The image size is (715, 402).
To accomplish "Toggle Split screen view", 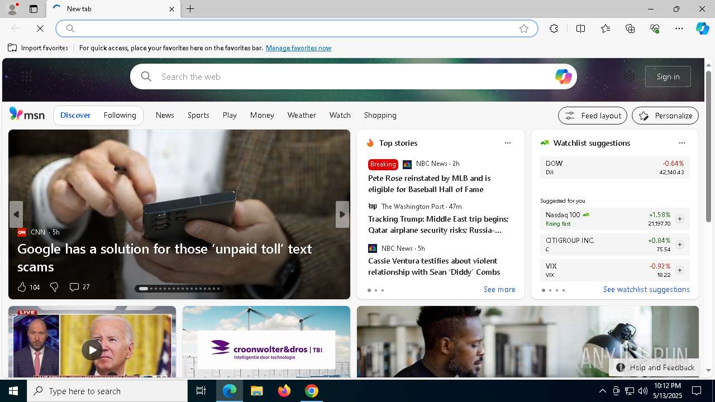I will coord(580,28).
